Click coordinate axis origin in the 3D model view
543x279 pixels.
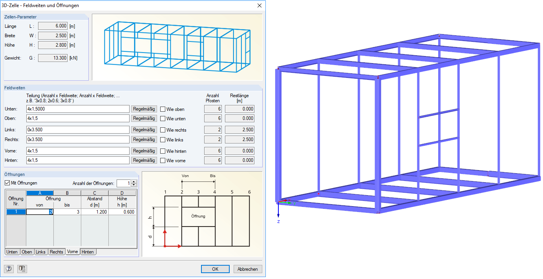tap(278, 203)
